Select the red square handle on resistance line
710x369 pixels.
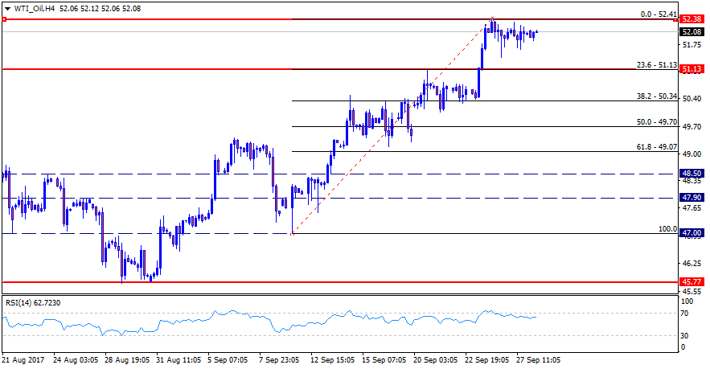[3, 19]
